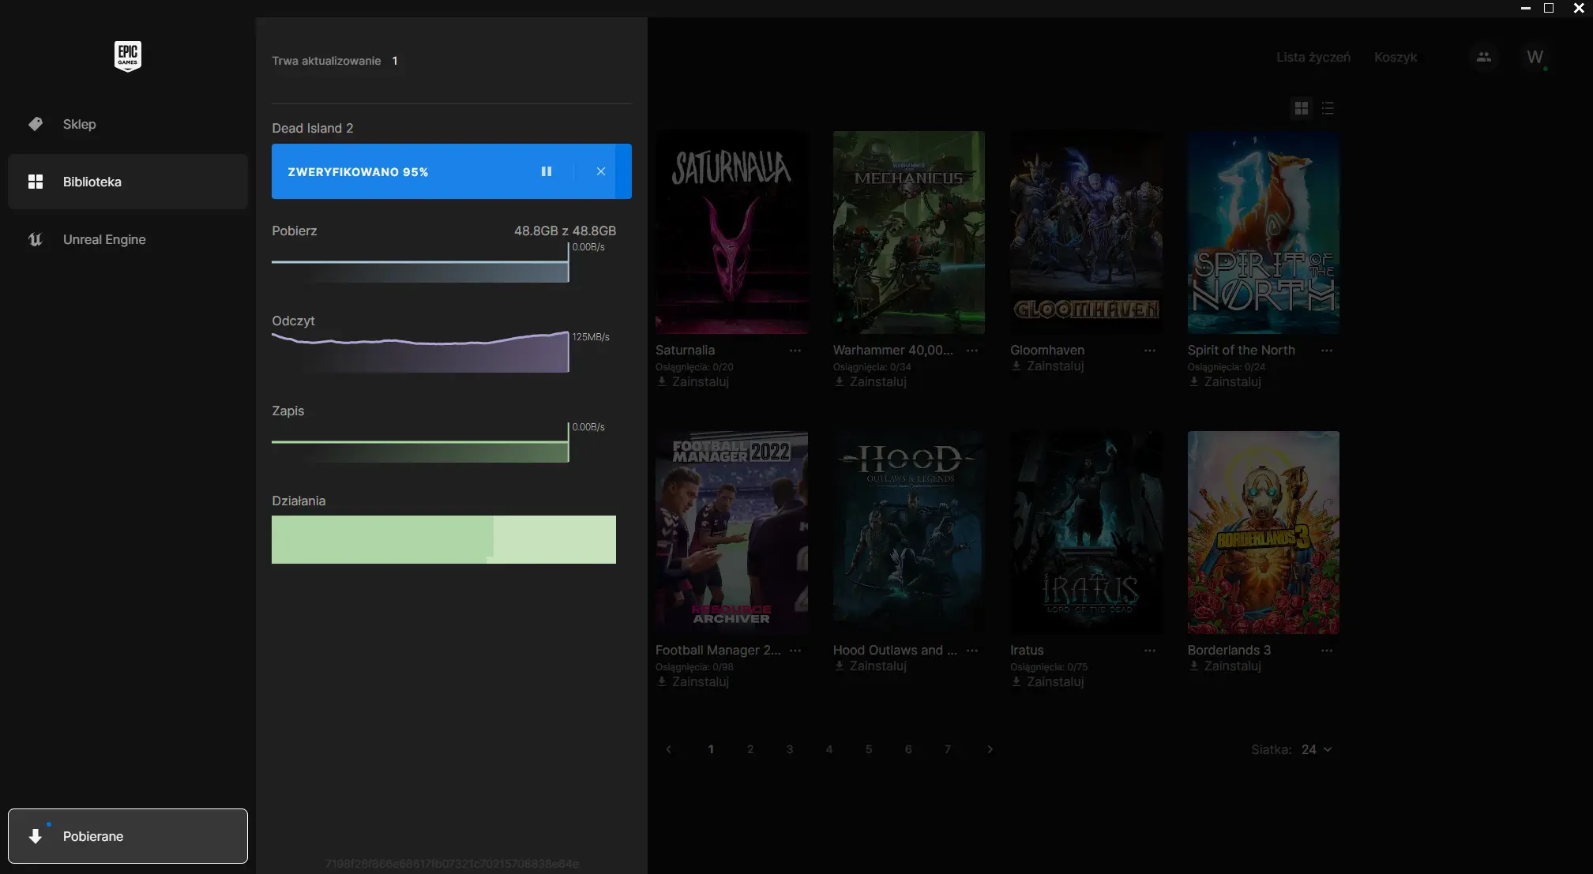Open the Biblioteka library section
1593x874 pixels.
click(x=128, y=182)
